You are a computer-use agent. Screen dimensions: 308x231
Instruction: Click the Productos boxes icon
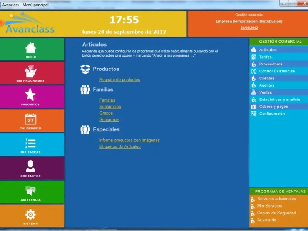click(x=85, y=69)
